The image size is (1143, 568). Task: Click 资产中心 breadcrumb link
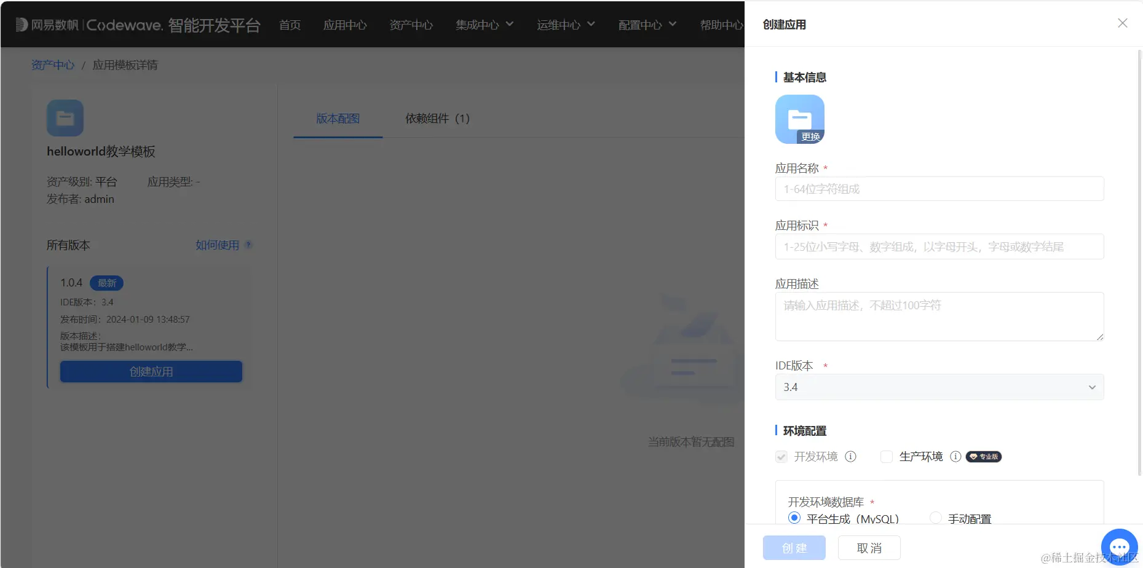pyautogui.click(x=53, y=65)
